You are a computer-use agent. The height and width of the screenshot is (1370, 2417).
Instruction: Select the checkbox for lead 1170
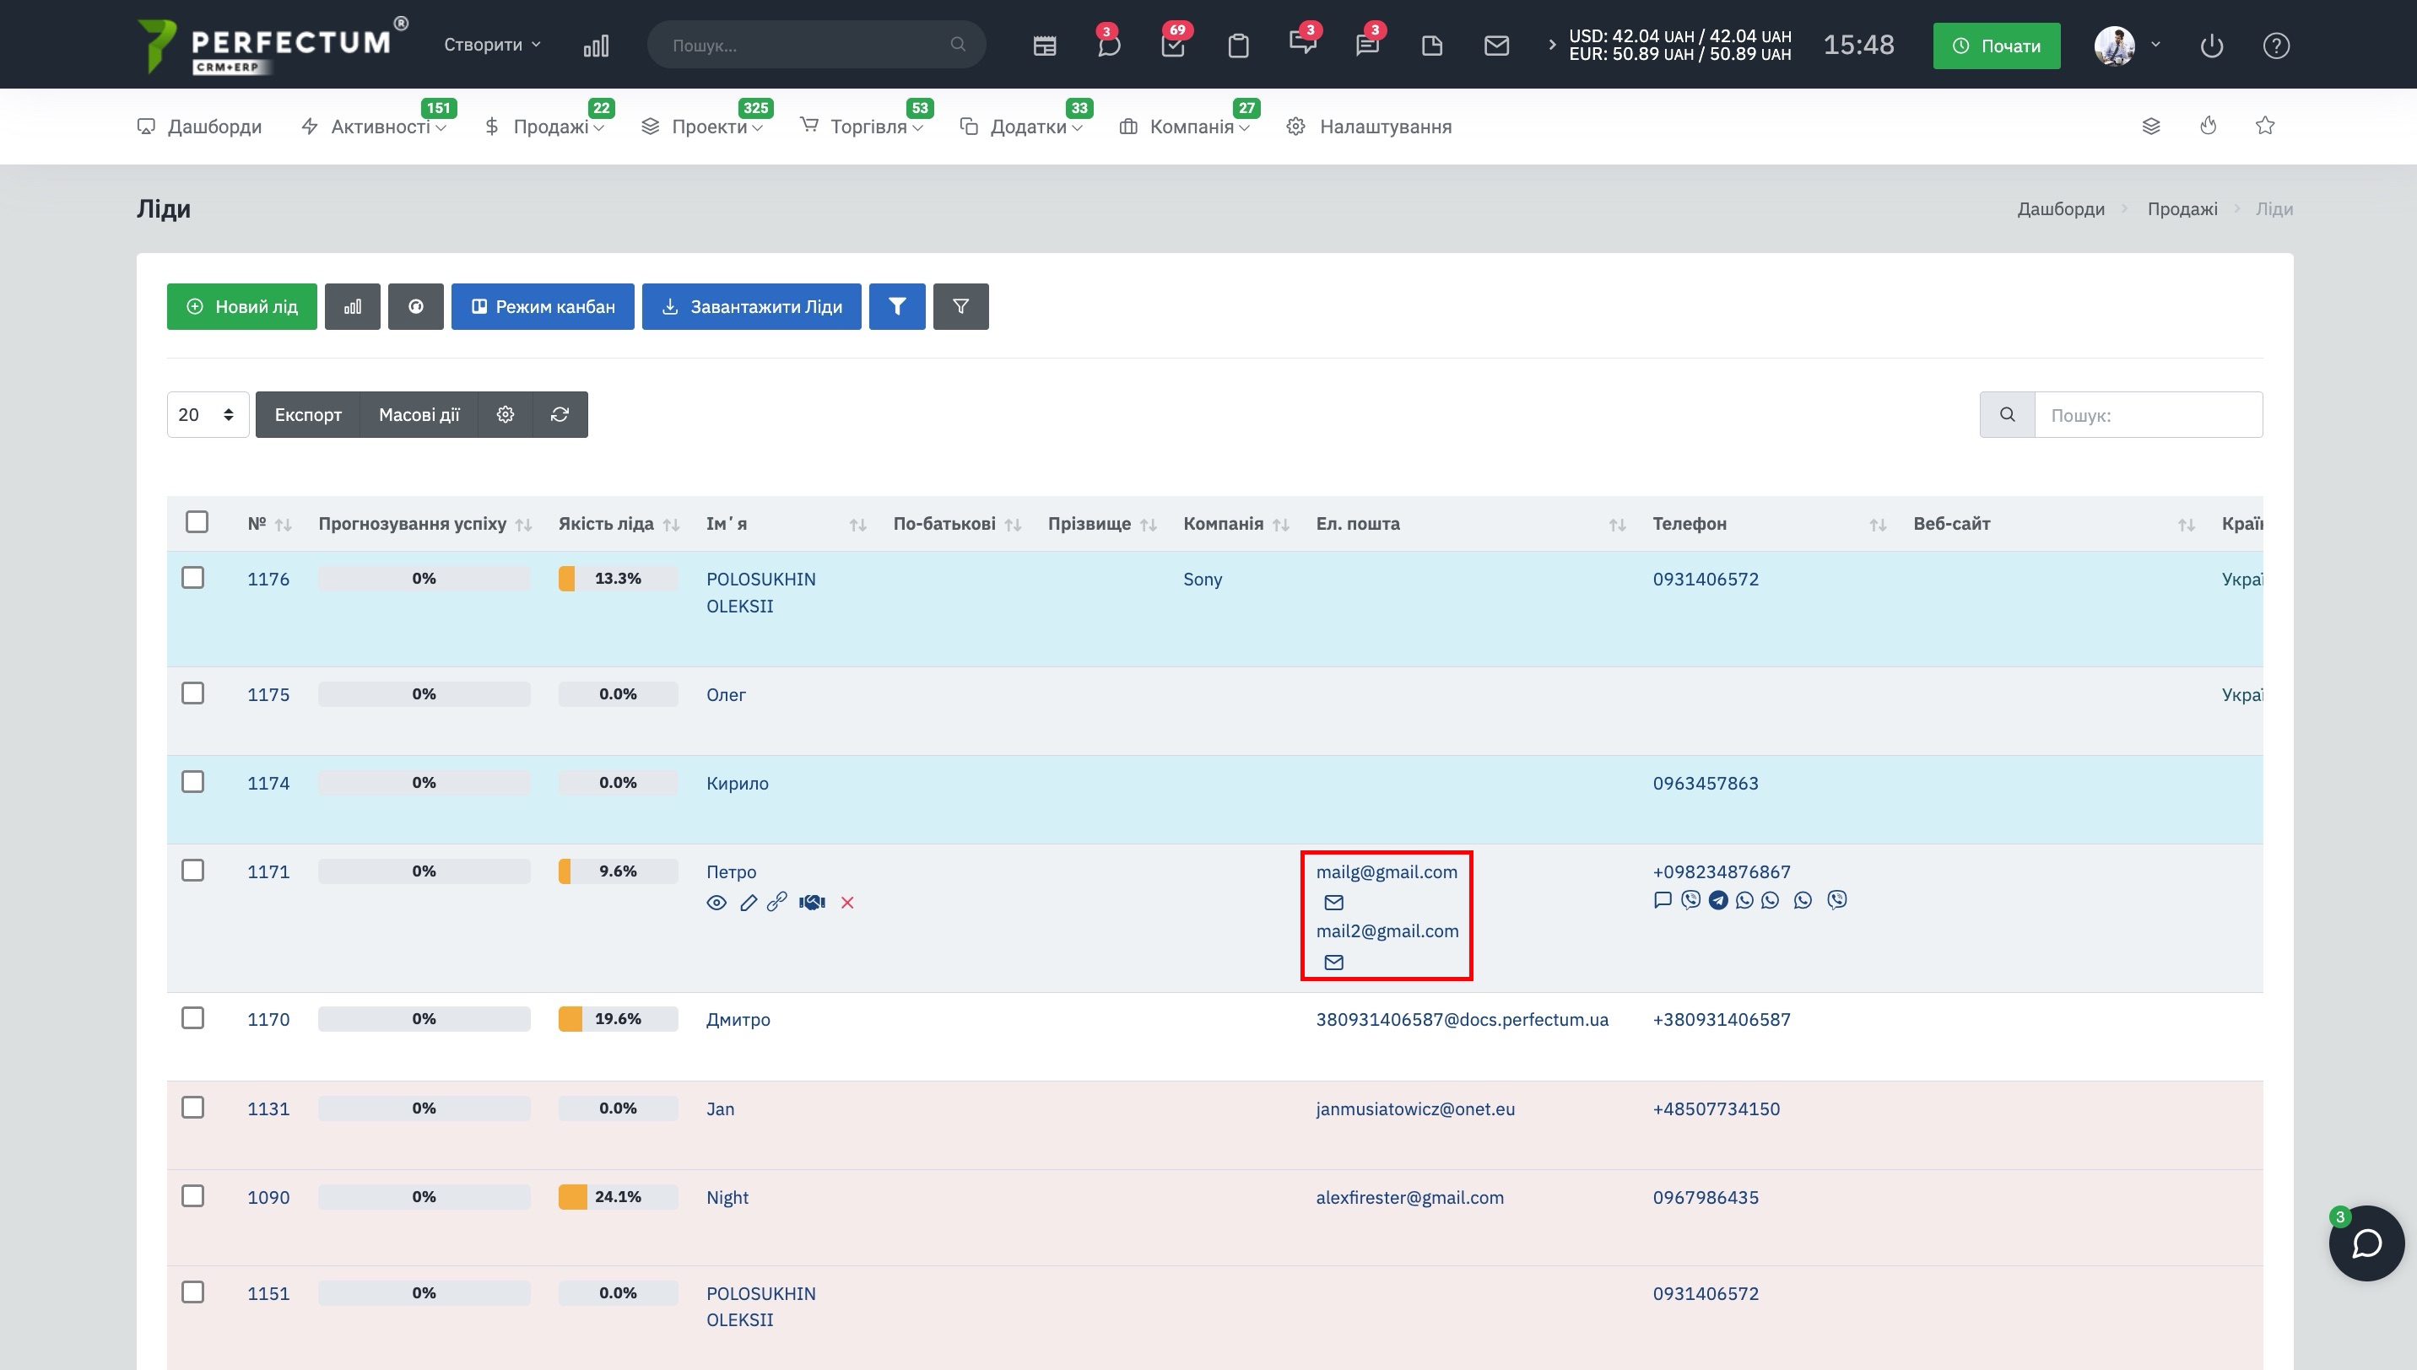[193, 1018]
